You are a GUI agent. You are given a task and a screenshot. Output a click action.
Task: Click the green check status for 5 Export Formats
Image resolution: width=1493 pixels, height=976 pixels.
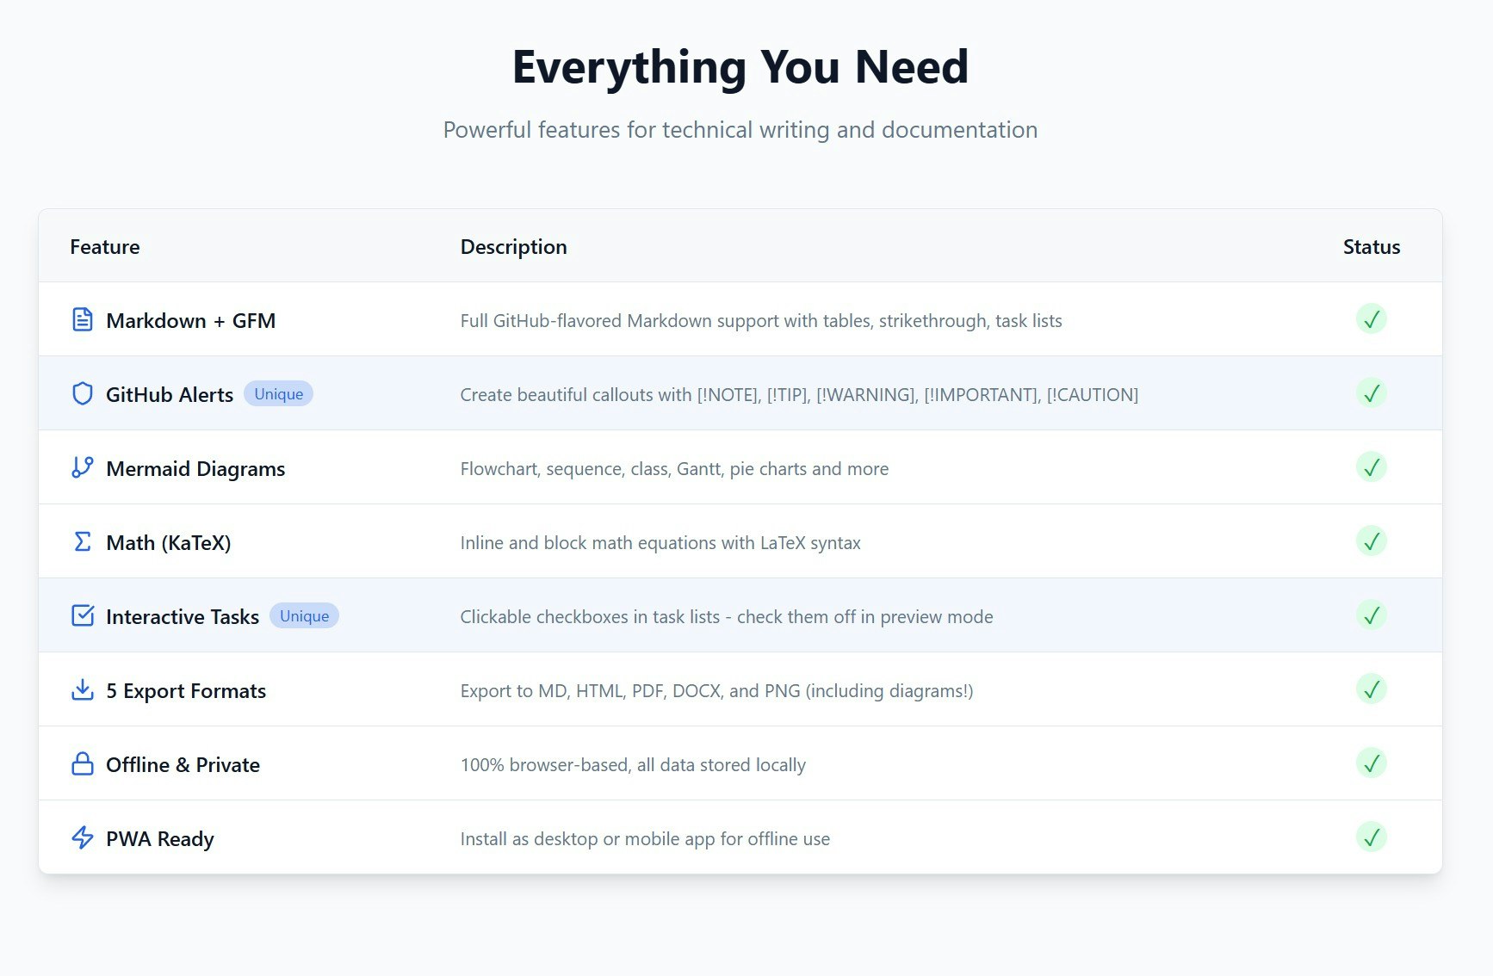coord(1371,689)
